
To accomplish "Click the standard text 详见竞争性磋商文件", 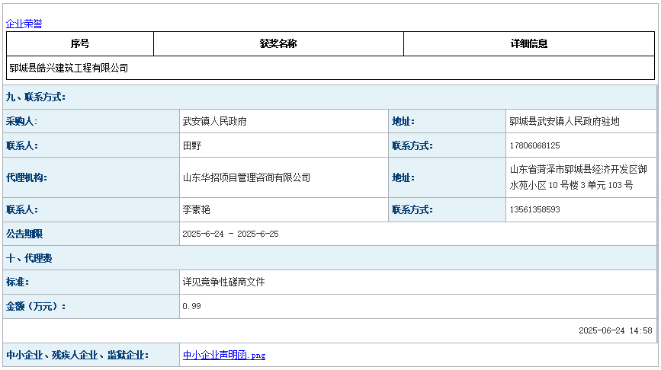I will click(x=224, y=282).
